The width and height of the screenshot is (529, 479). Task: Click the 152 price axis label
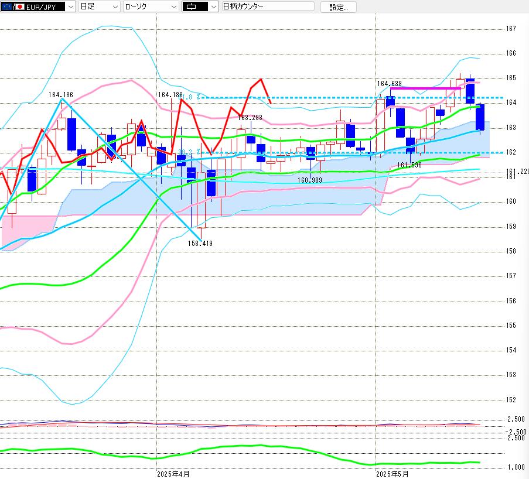pyautogui.click(x=511, y=400)
